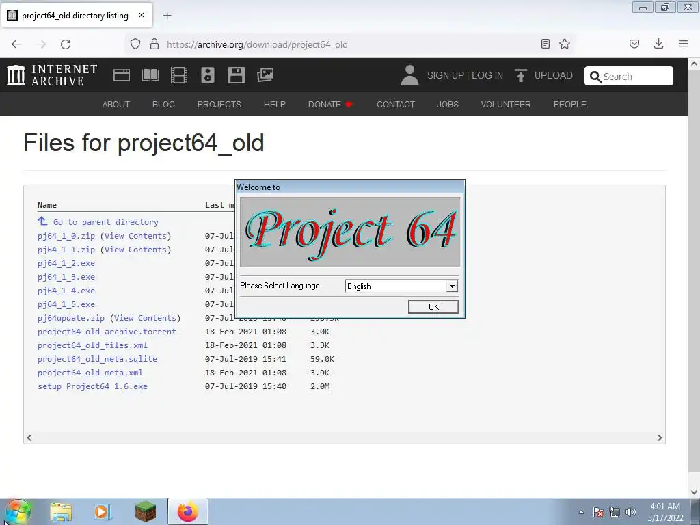Open the PROJECTS menu item
The height and width of the screenshot is (525, 700).
pos(219,105)
